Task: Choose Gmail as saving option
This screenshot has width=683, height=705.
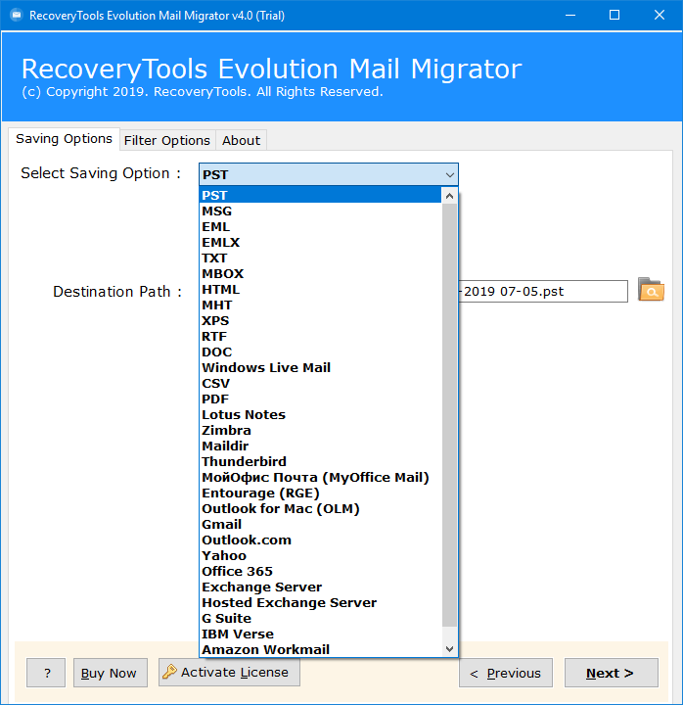Action: (x=320, y=524)
